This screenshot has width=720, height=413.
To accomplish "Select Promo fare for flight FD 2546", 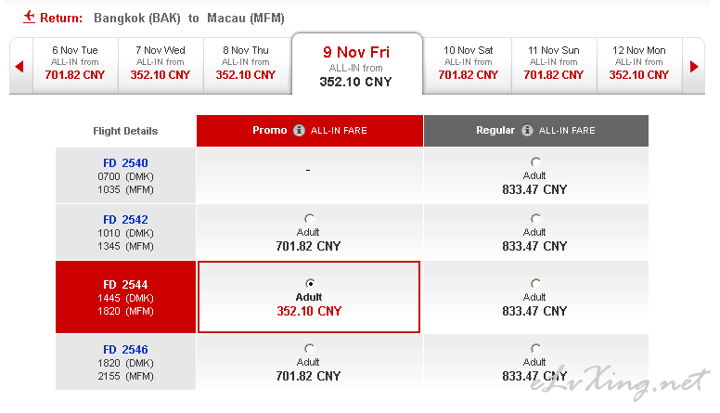I will point(310,349).
